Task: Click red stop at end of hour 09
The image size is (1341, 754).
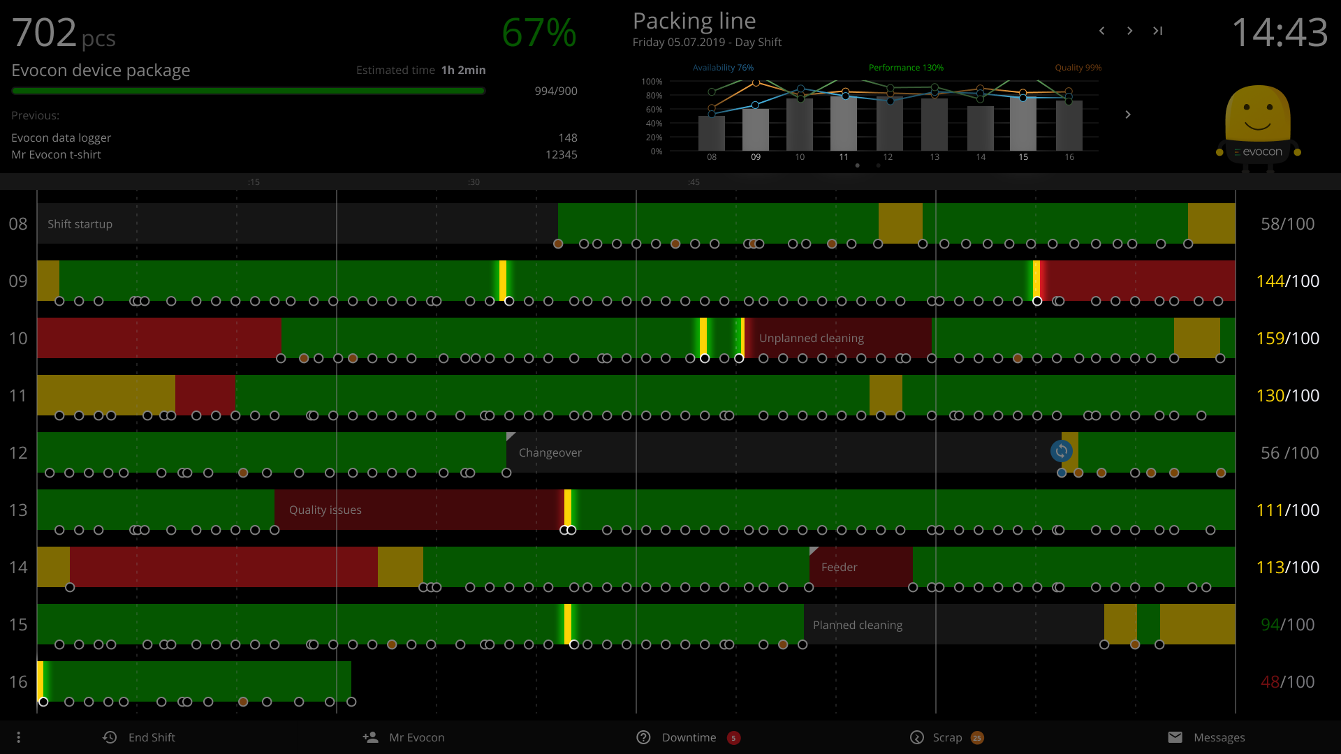Action: click(x=1138, y=281)
